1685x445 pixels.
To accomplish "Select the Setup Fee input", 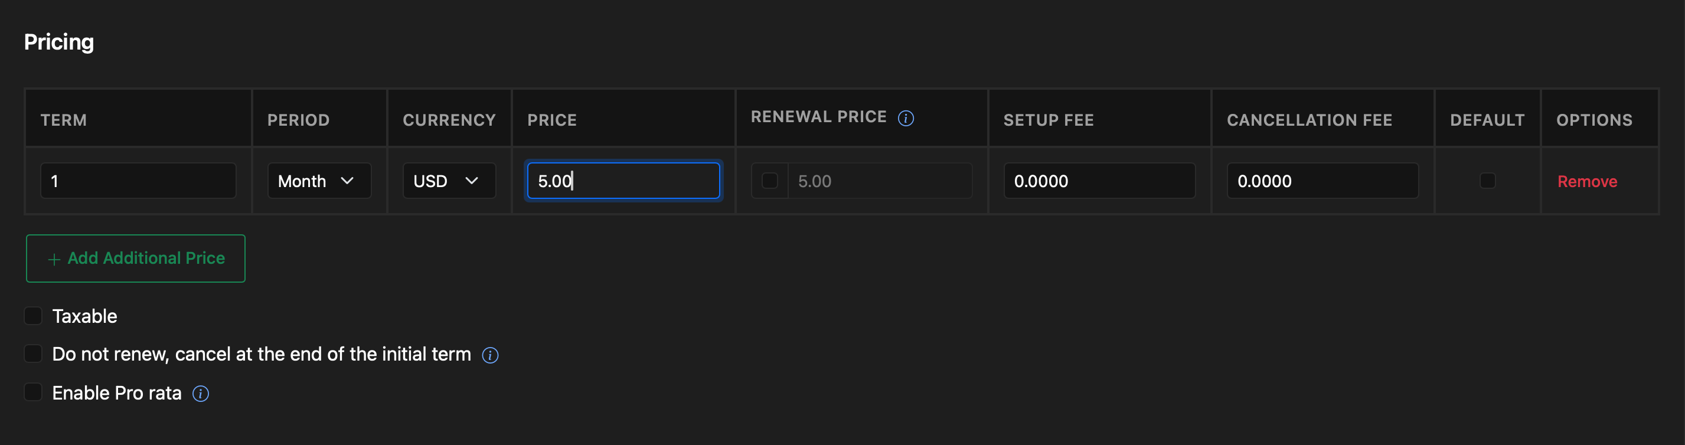I will [x=1099, y=181].
